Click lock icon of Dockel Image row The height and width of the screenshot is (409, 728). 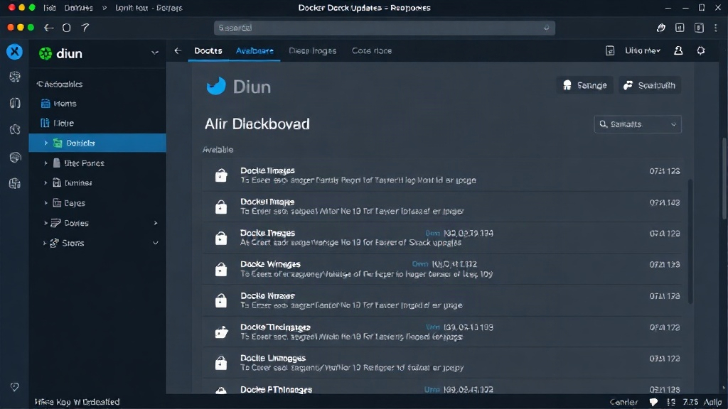221,207
